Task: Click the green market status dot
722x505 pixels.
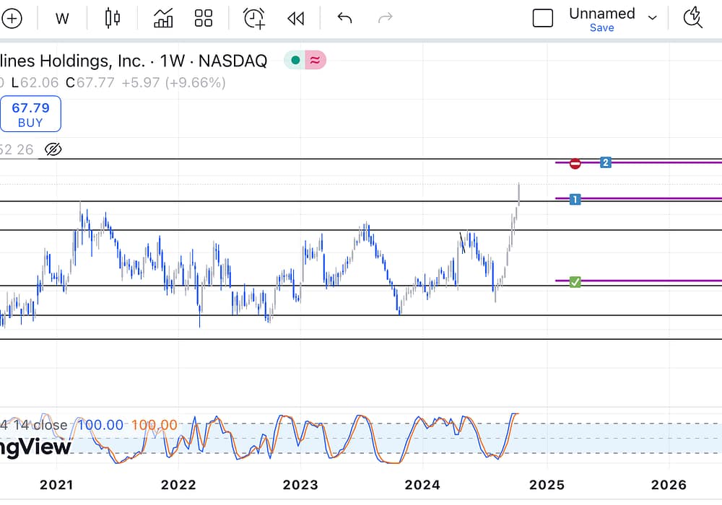Action: pyautogui.click(x=295, y=61)
